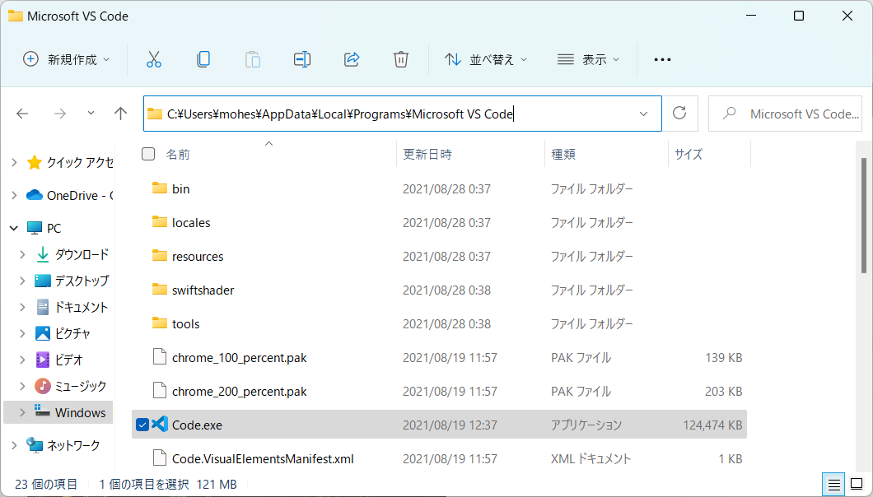This screenshot has height=497, width=873.
Task: Toggle the select-all checkbox in header
Action: 148,154
